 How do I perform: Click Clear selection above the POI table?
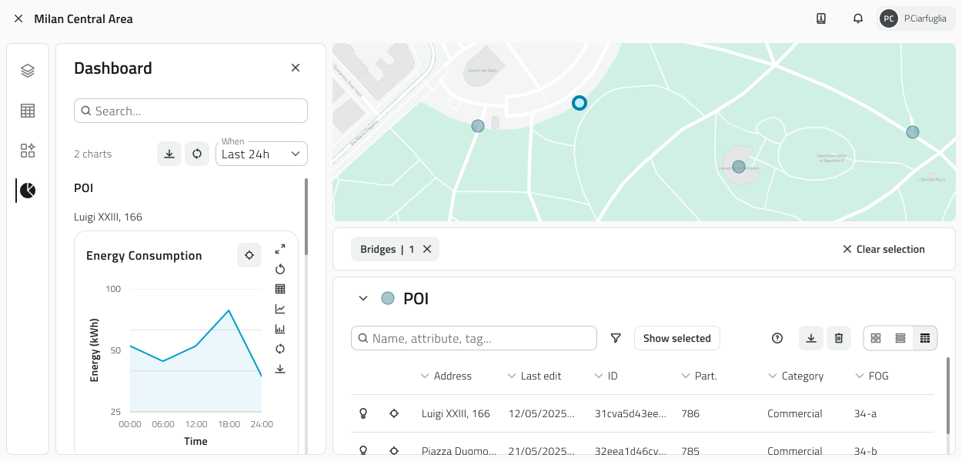(x=884, y=249)
